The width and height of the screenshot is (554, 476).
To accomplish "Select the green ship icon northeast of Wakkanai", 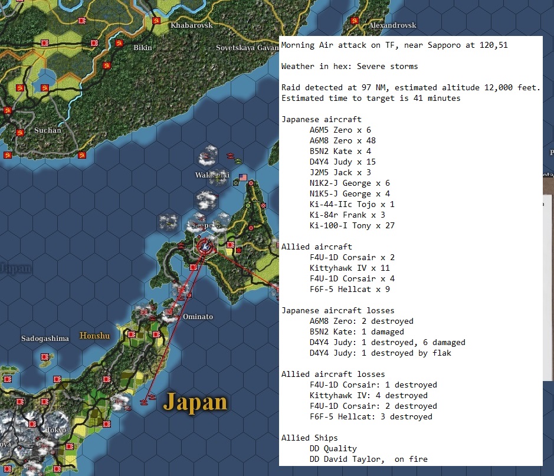I will pyautogui.click(x=238, y=162).
